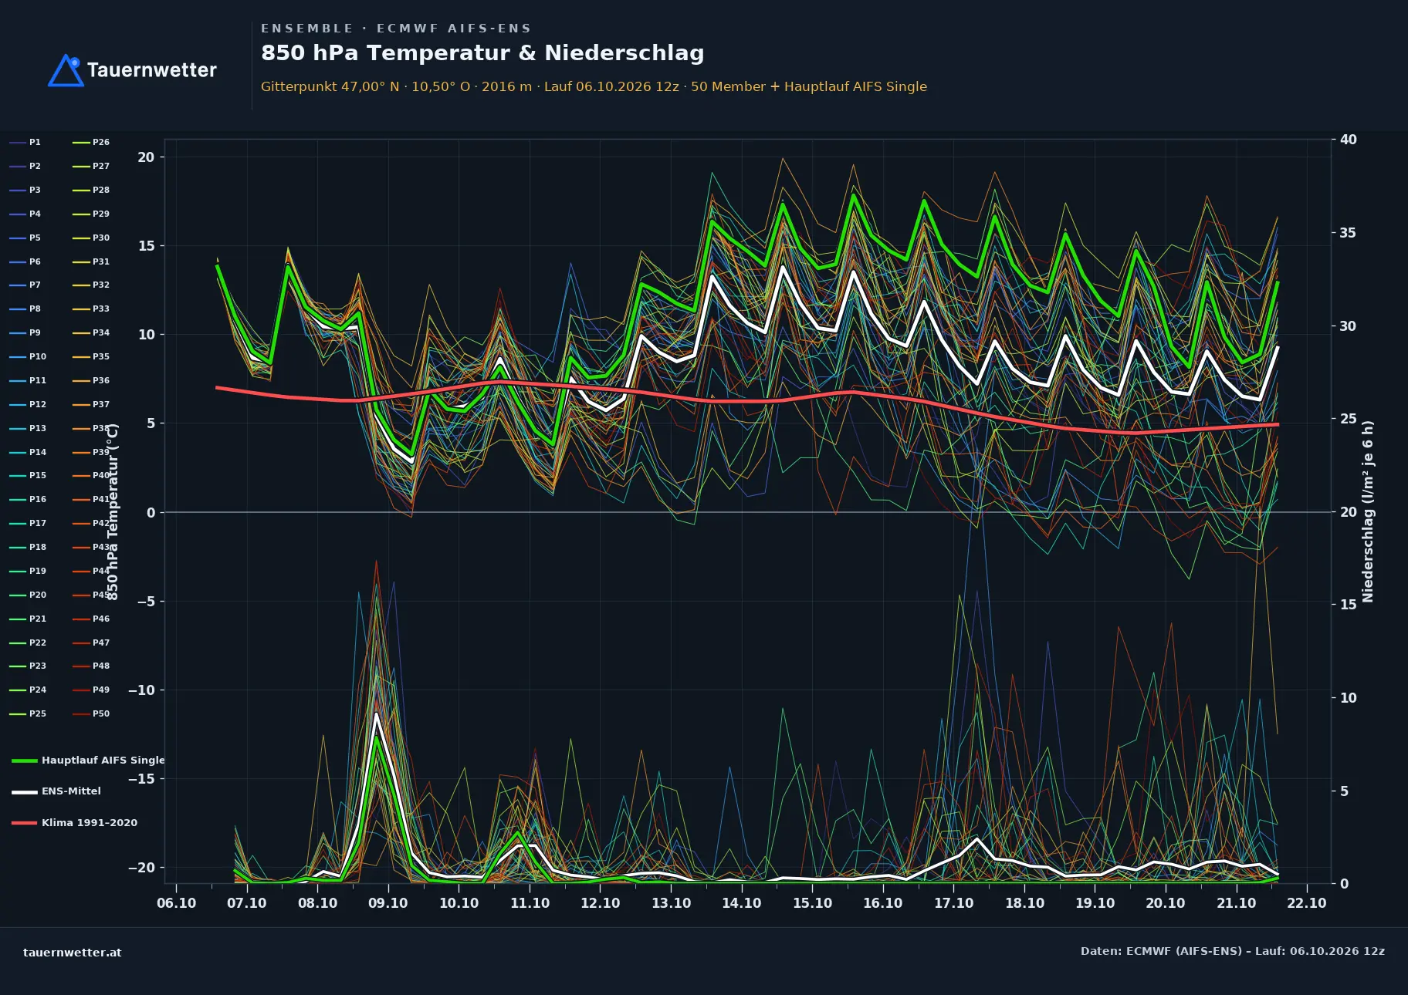This screenshot has width=1408, height=995.
Task: Select legend entry P50
Action: point(91,713)
